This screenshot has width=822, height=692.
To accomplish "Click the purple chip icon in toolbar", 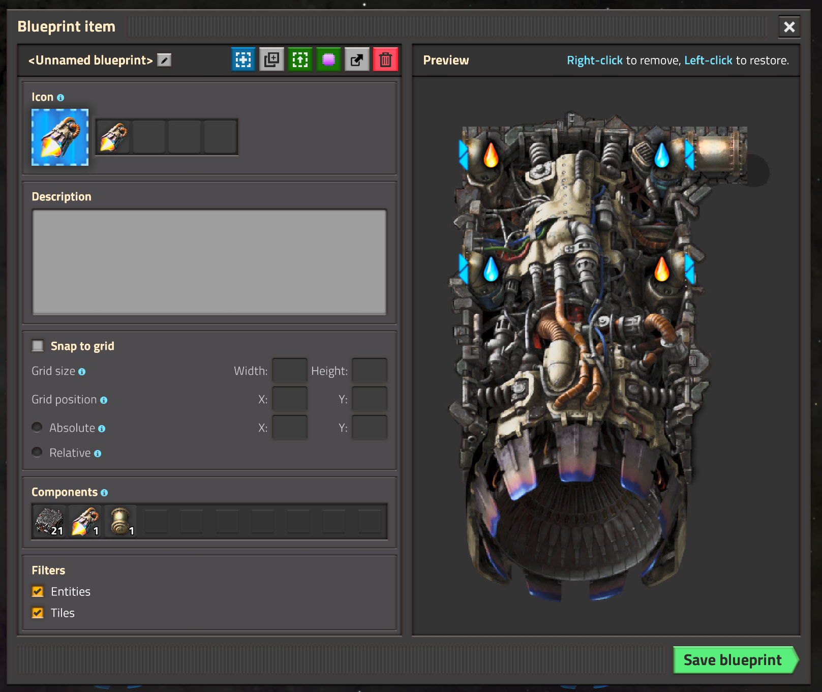I will 328,60.
